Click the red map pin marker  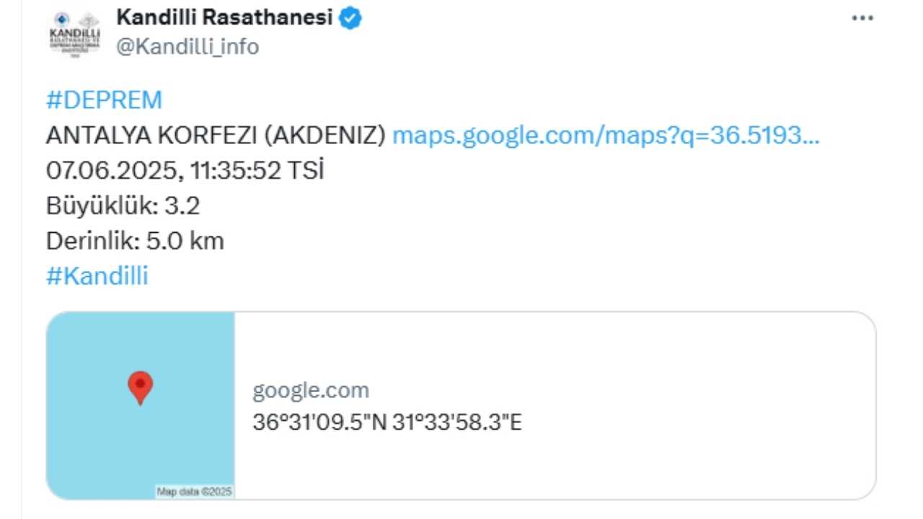(140, 387)
